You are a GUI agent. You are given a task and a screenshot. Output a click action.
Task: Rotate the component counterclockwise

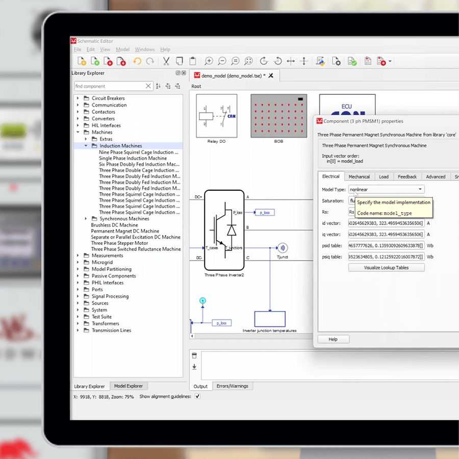click(277, 61)
